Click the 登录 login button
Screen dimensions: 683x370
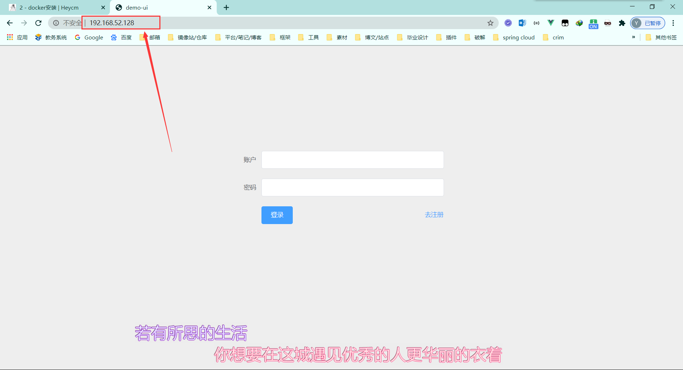(x=277, y=215)
